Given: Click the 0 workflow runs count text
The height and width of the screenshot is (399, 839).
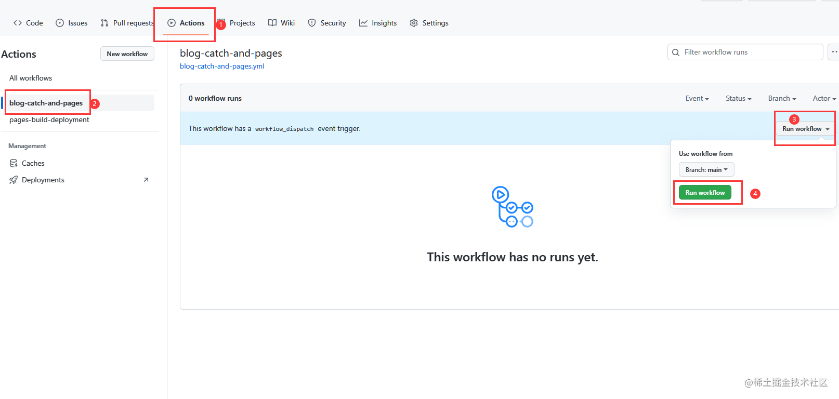Looking at the screenshot, I should point(215,98).
